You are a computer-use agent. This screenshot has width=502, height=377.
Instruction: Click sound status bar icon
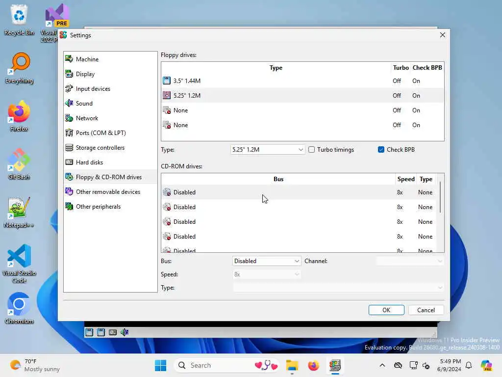click(x=125, y=332)
